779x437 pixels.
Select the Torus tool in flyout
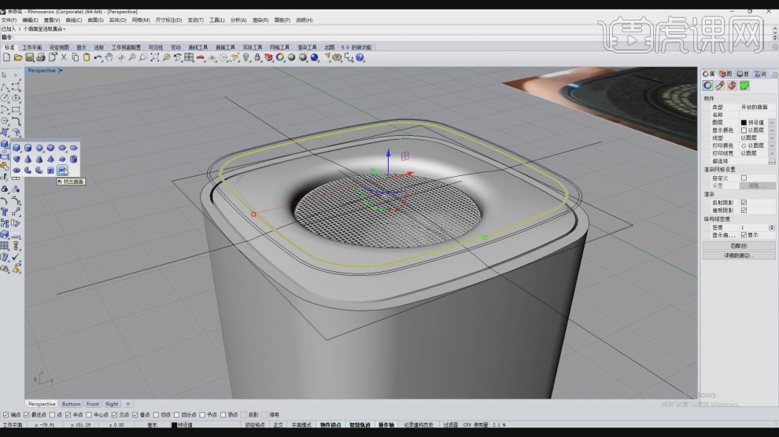click(17, 171)
